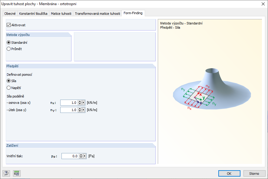Open the units and decimal places settings
The image size is (268, 179).
(x=17, y=173)
